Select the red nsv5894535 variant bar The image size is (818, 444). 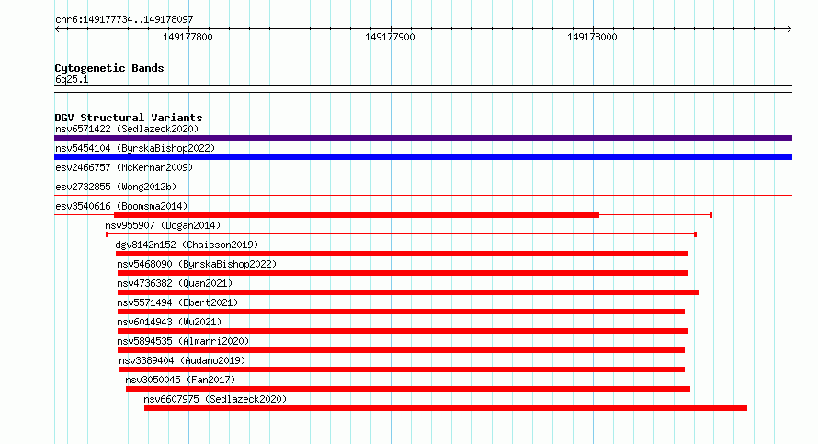[x=401, y=350]
